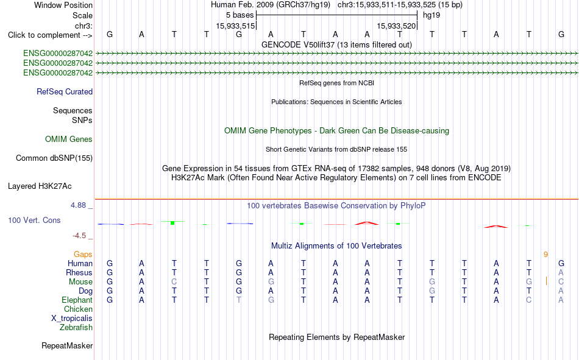579x360 pixels.
Task: Click the 'Window Position' track label
Action: click(63, 5)
